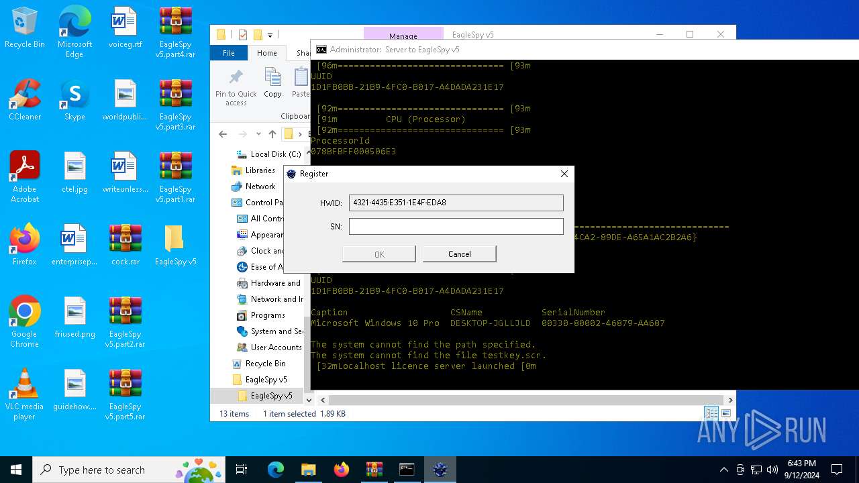Click the taskbar search box
The width and height of the screenshot is (859, 483).
[130, 470]
